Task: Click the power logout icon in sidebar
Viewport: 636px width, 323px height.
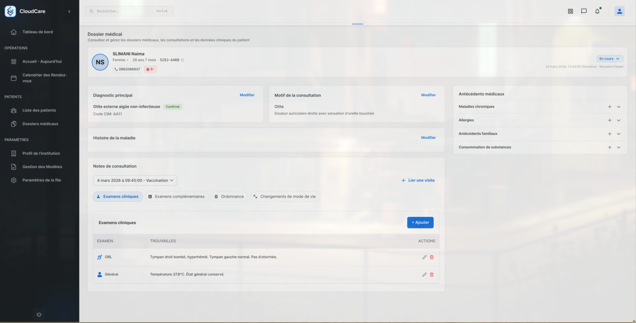Action: coord(39,314)
